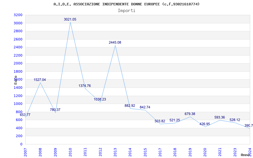Click the 600 y-axis tick label

(x=19, y=120)
